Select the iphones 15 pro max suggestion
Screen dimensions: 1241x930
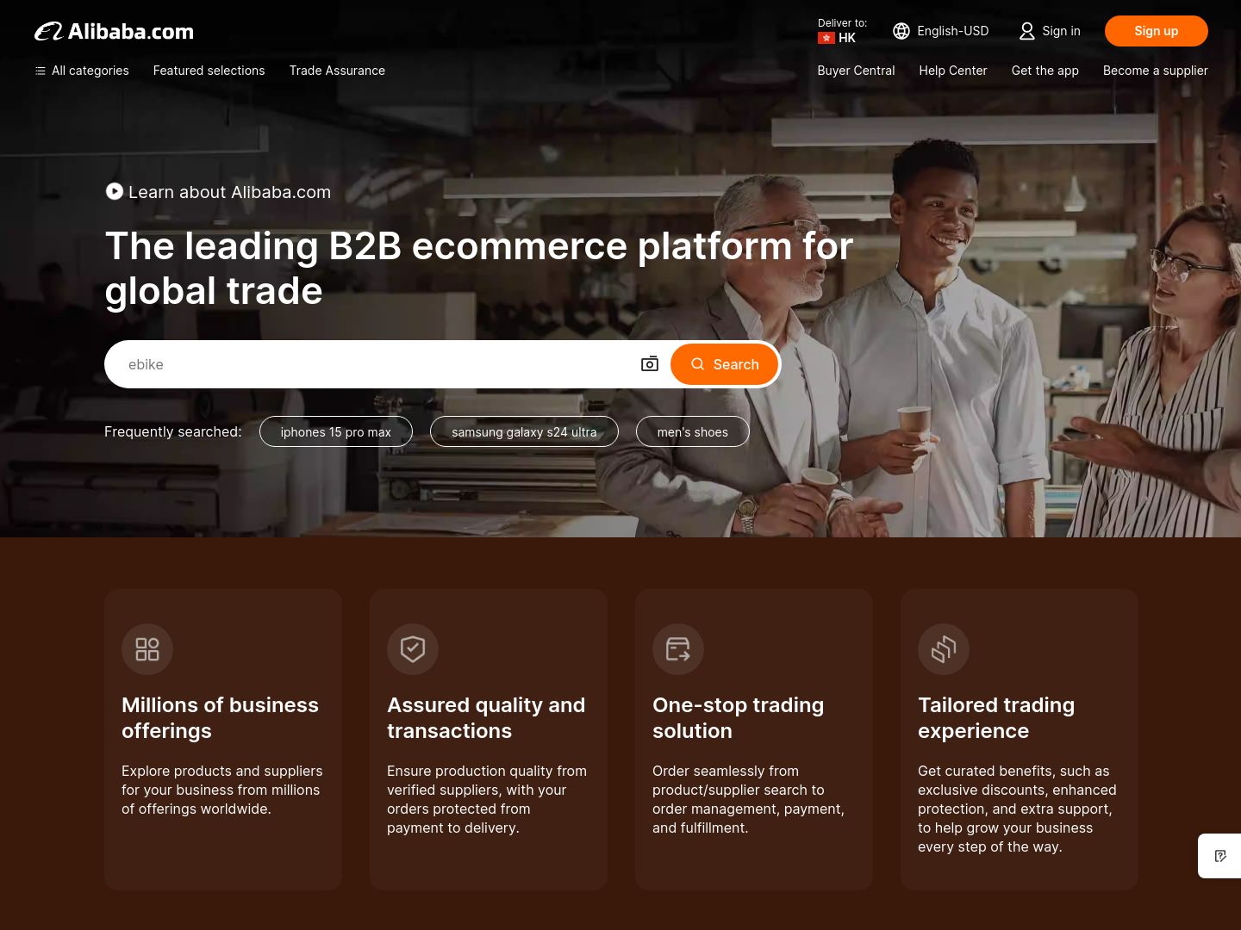tap(336, 431)
